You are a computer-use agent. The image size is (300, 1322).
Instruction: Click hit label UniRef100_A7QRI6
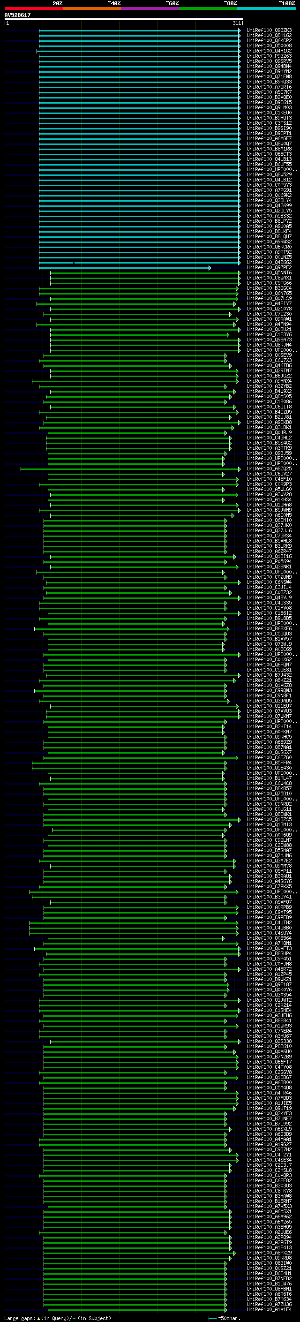[x=269, y=87]
